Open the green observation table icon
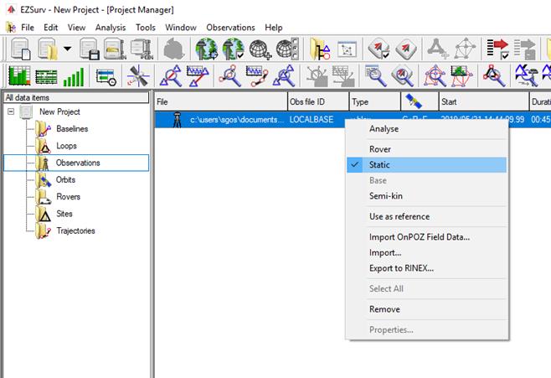This screenshot has height=378, width=551. pos(46,76)
